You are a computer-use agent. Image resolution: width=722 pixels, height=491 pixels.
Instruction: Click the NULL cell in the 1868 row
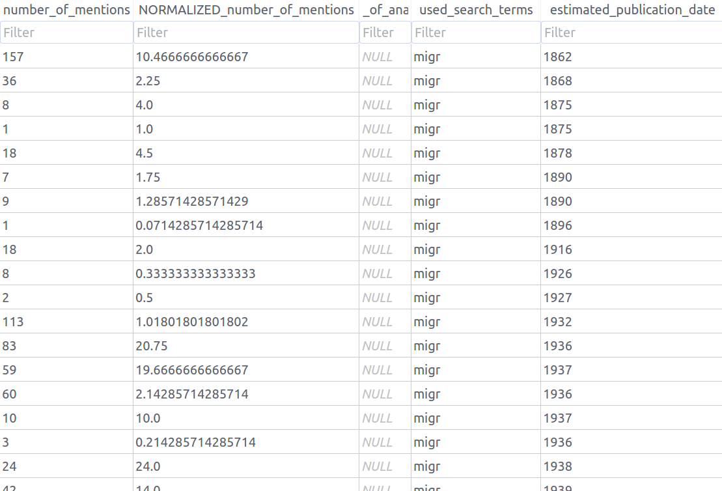pos(385,81)
